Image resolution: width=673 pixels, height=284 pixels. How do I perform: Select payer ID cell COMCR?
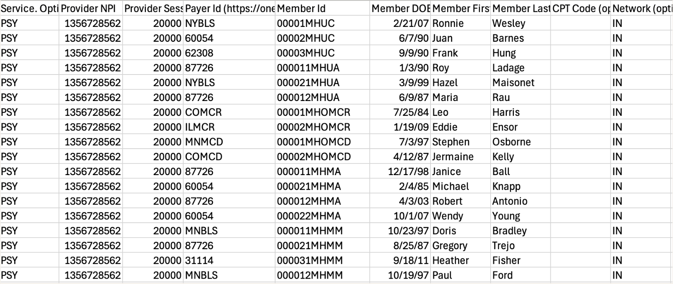(229, 112)
